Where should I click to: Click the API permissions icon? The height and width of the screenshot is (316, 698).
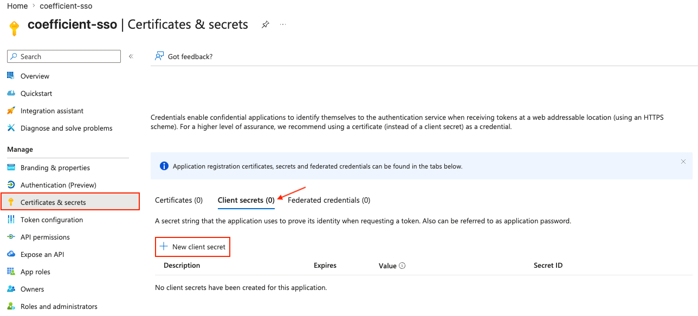(11, 237)
